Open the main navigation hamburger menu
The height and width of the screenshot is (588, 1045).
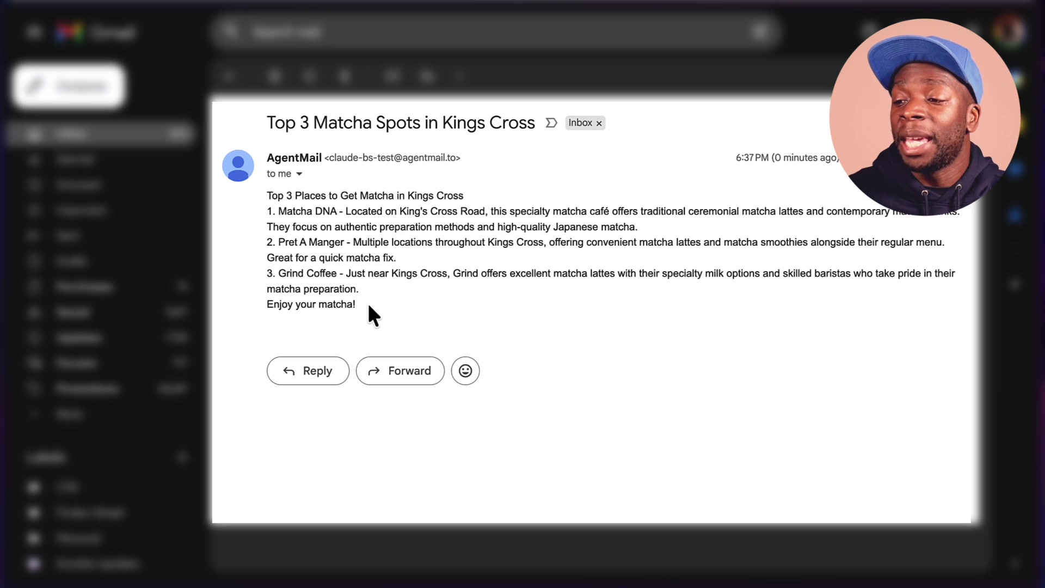(34, 32)
